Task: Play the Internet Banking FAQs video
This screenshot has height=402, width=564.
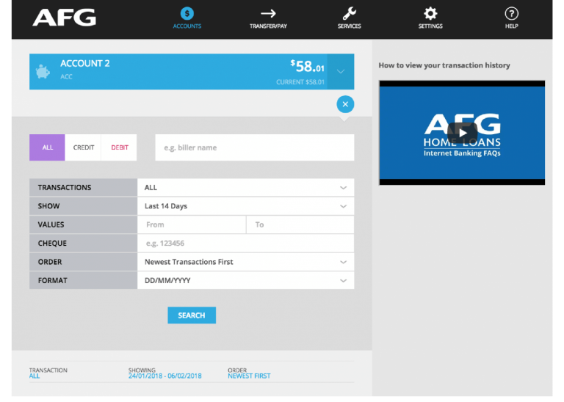Action: tap(462, 133)
